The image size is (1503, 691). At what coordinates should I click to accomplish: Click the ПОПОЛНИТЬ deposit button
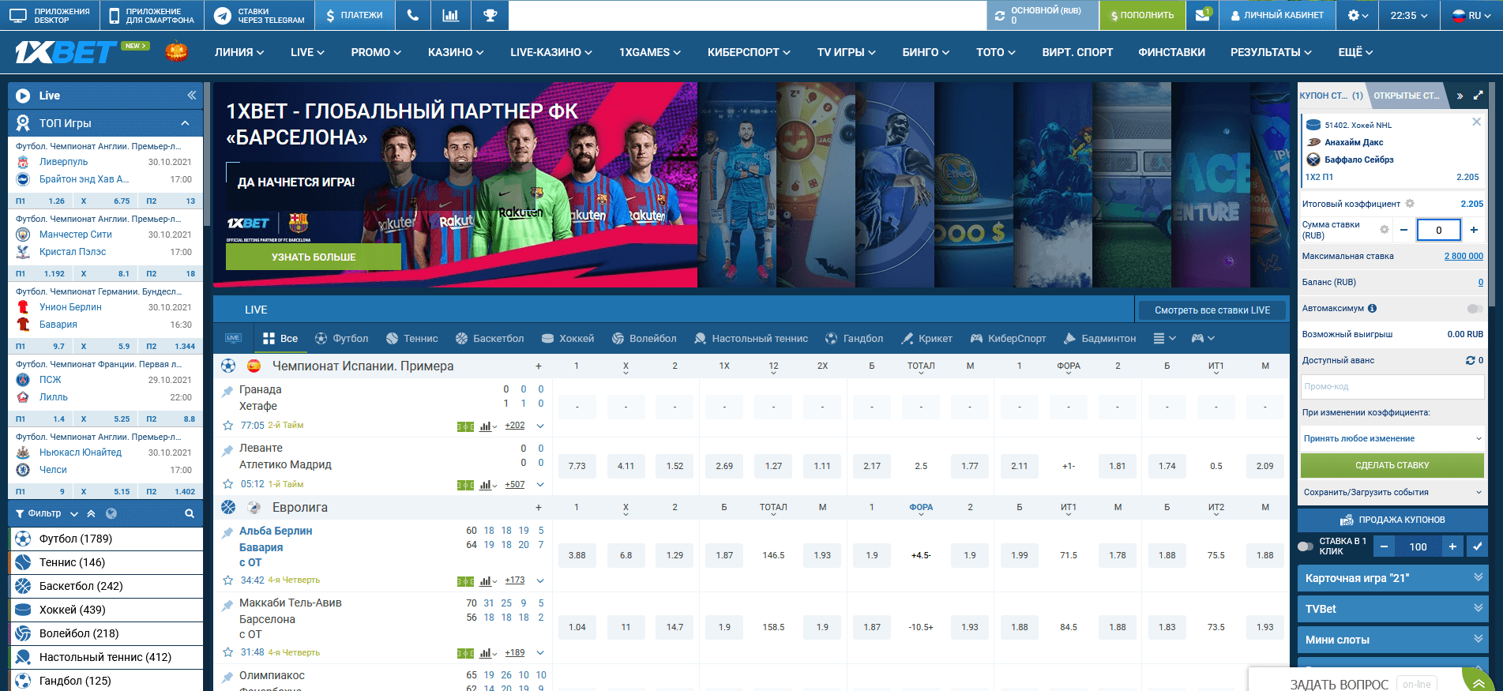pos(1142,15)
